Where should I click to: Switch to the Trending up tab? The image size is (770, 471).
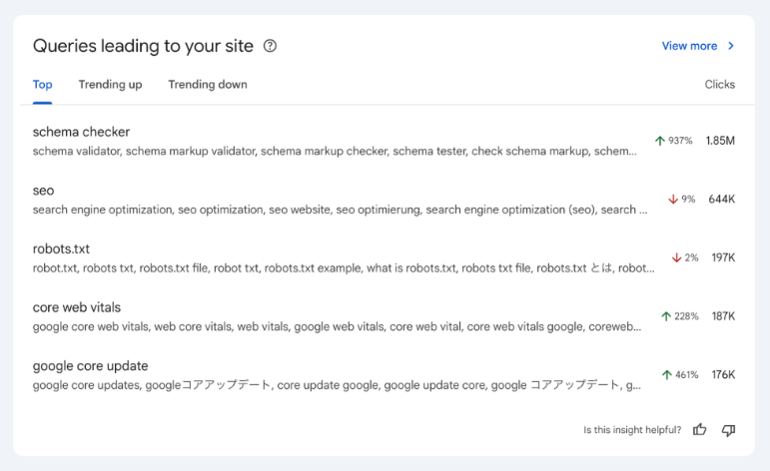[x=110, y=85]
